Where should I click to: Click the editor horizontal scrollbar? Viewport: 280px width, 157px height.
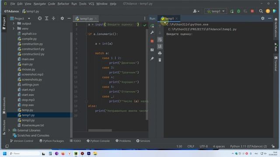click(100, 130)
